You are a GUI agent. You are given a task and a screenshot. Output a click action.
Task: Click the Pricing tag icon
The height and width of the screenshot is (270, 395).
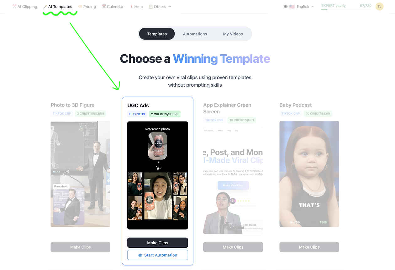80,7
